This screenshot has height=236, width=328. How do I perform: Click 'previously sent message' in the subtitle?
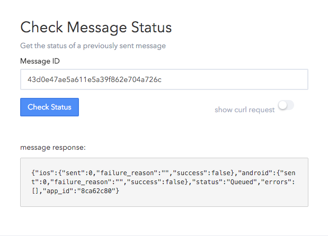click(125, 46)
